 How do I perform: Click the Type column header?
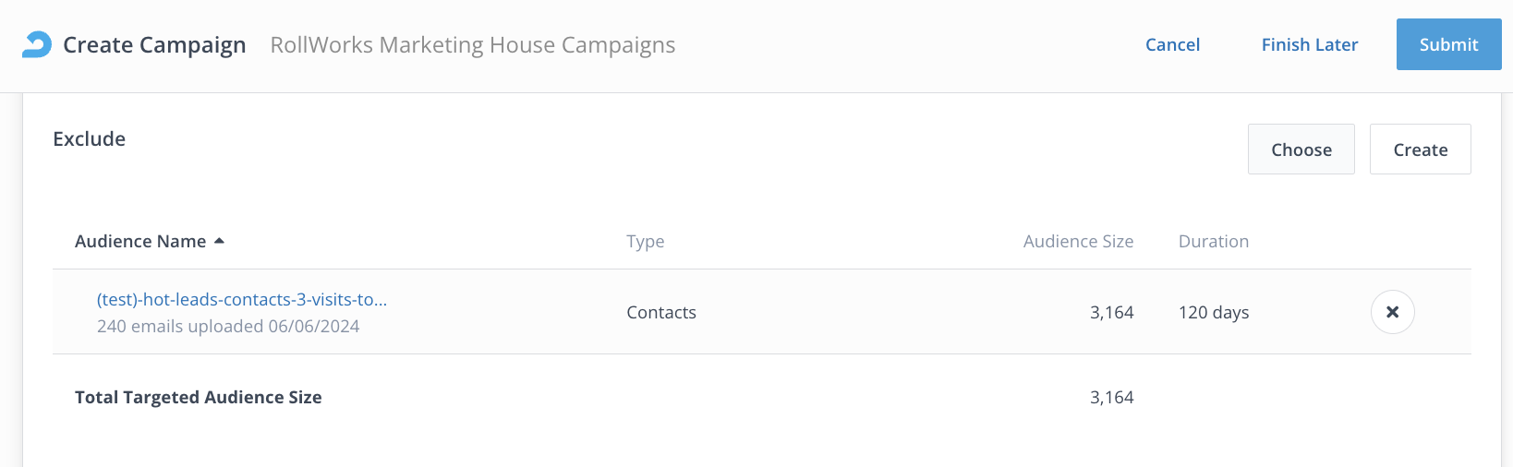tap(645, 241)
